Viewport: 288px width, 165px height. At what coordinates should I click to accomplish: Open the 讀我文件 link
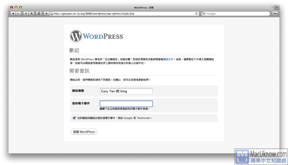[x=168, y=59]
